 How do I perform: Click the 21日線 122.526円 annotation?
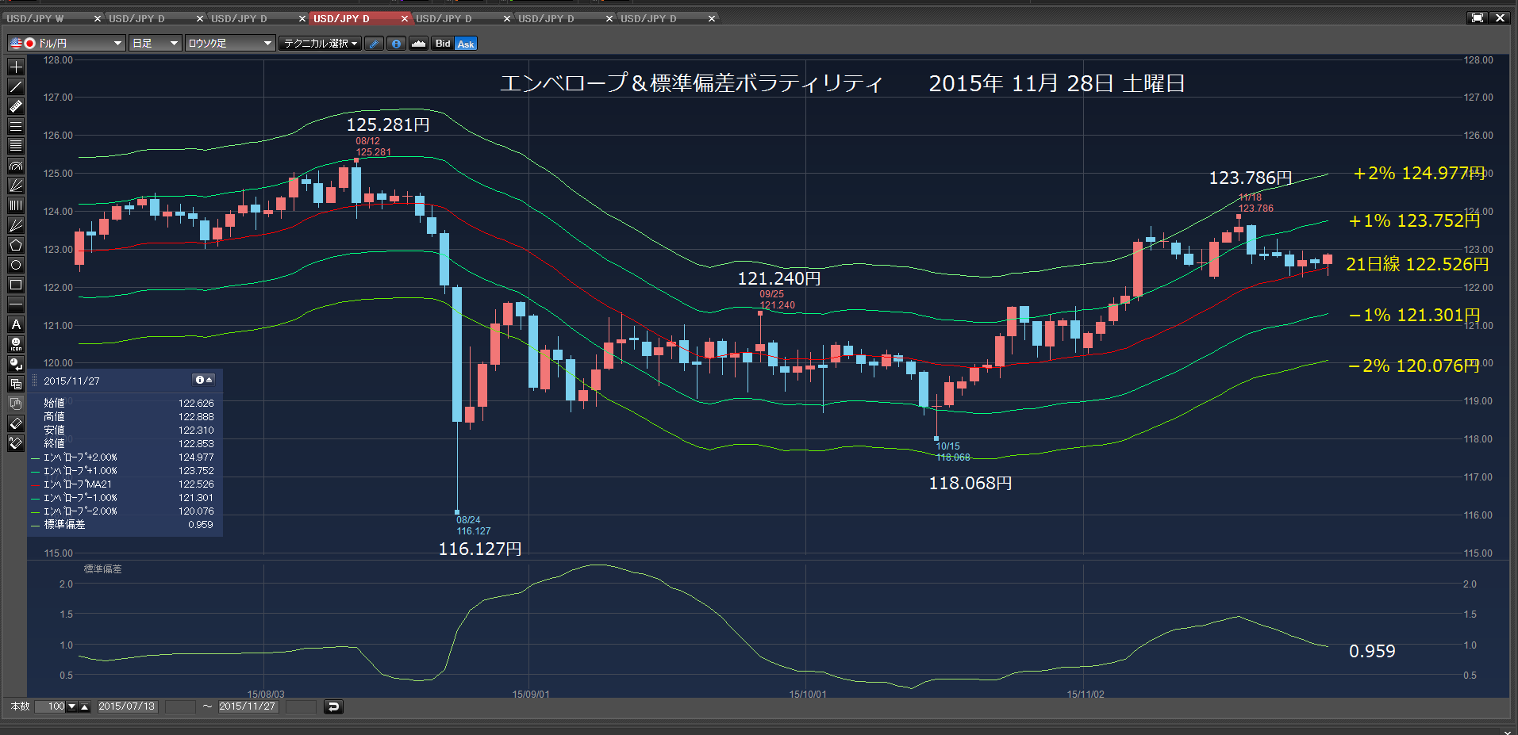point(1417,264)
